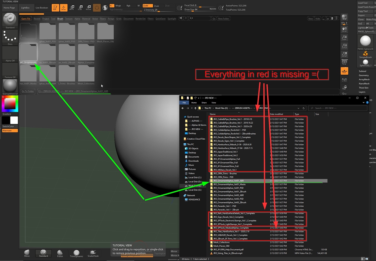Open the File tab in Explorer
The image size is (376, 261).
184,103
